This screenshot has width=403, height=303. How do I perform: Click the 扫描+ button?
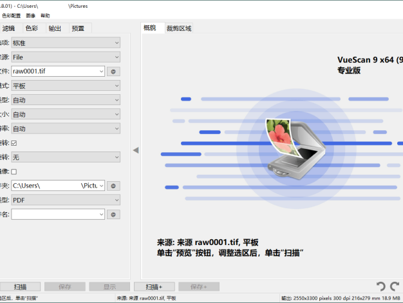[155, 287]
